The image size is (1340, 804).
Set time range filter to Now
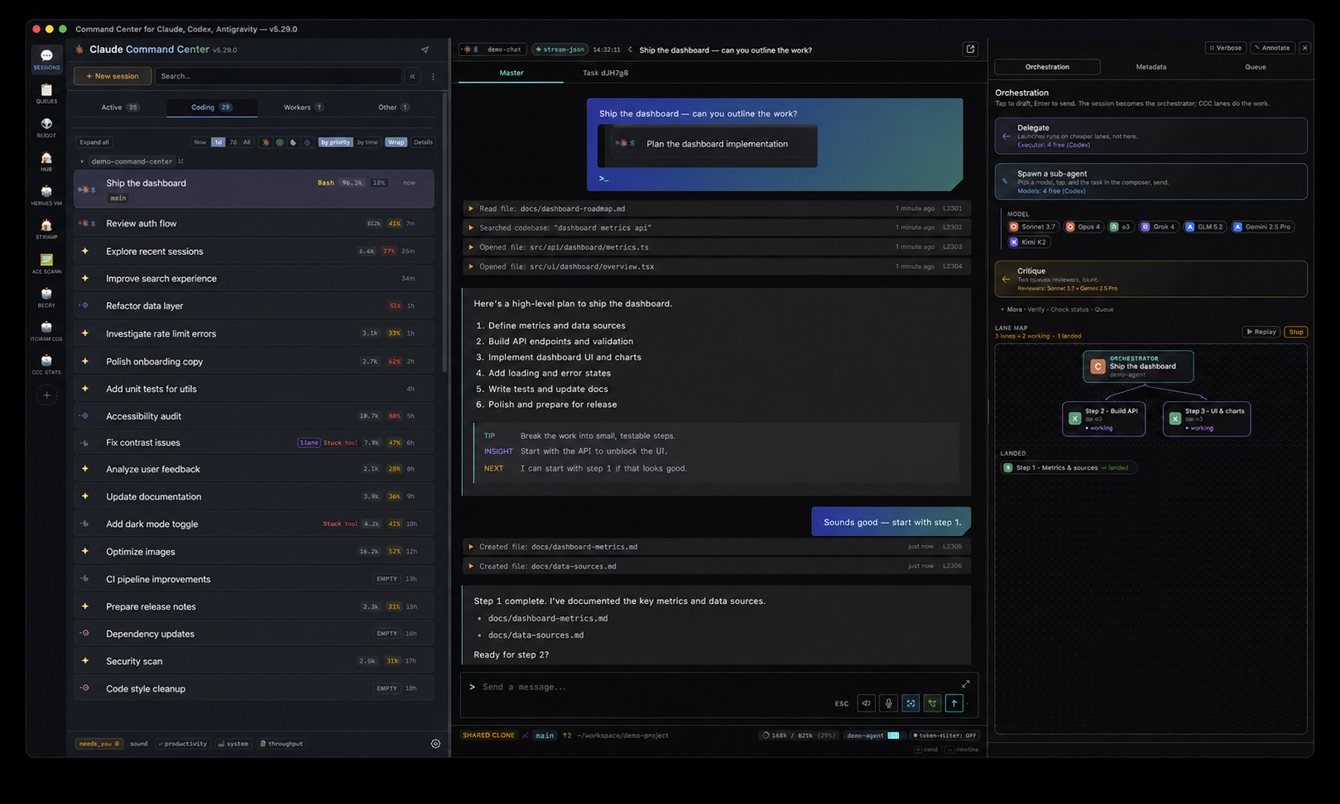click(200, 142)
